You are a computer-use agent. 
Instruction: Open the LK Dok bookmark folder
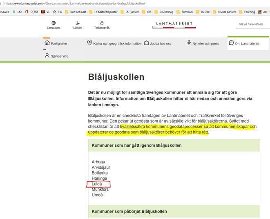point(203,12)
